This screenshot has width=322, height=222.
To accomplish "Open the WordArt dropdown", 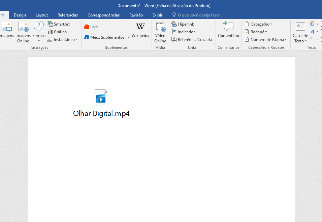I will (314, 32).
